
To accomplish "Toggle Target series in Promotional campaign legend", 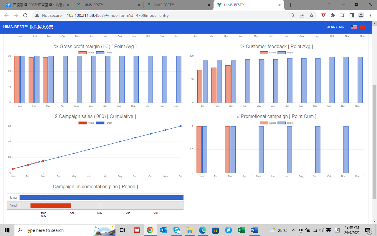I will (x=282, y=123).
